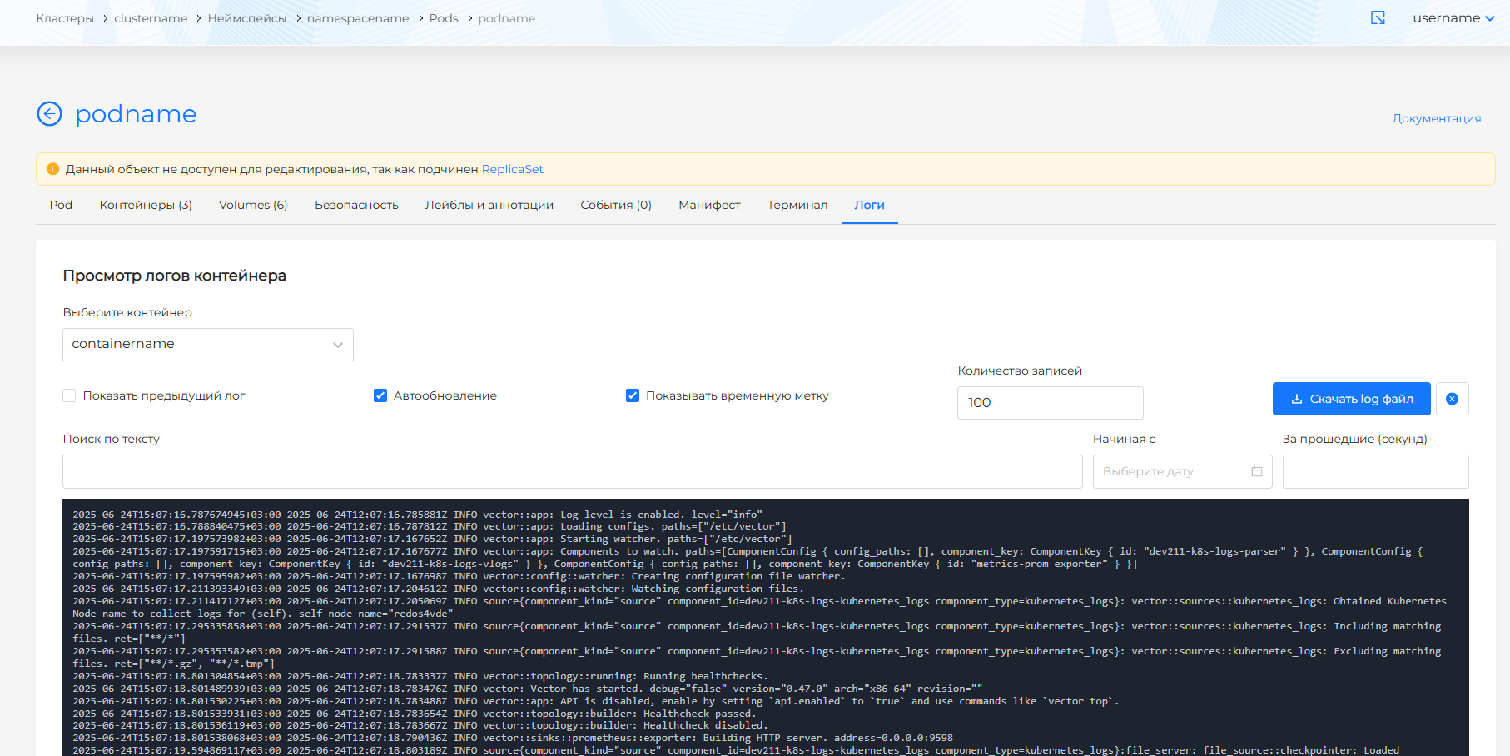Click the text search input field

(572, 471)
